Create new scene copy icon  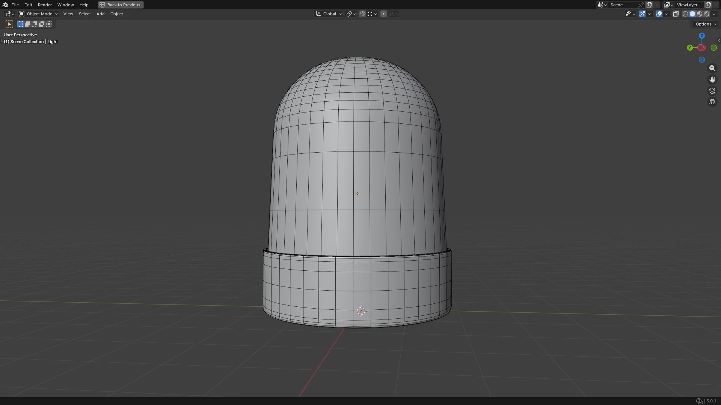click(x=649, y=5)
